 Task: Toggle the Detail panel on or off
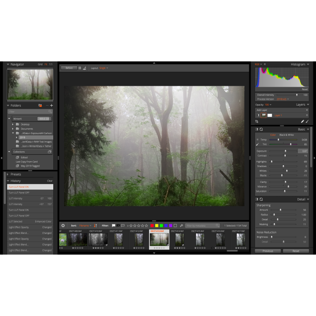(257, 200)
